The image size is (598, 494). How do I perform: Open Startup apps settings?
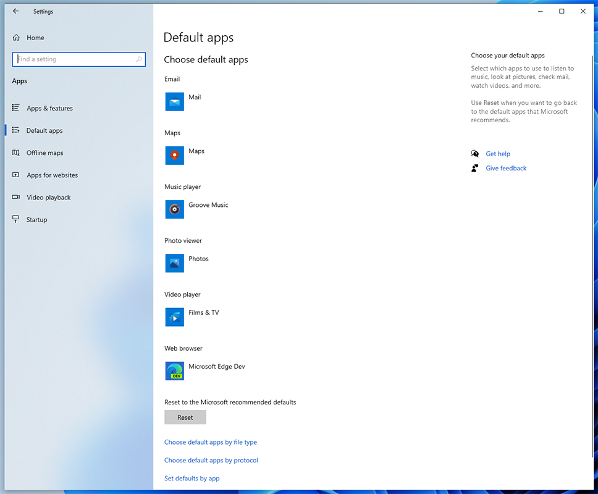point(36,220)
